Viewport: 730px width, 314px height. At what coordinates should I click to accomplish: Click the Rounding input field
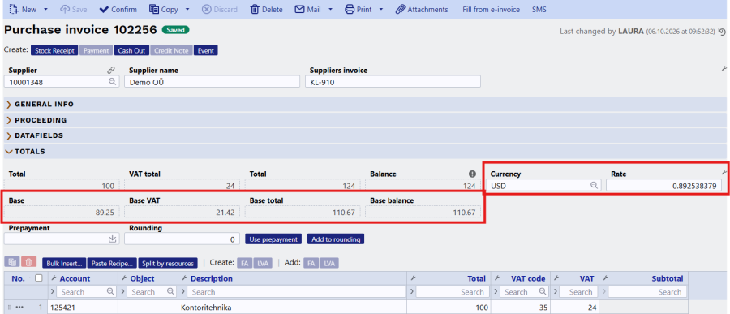(x=182, y=239)
